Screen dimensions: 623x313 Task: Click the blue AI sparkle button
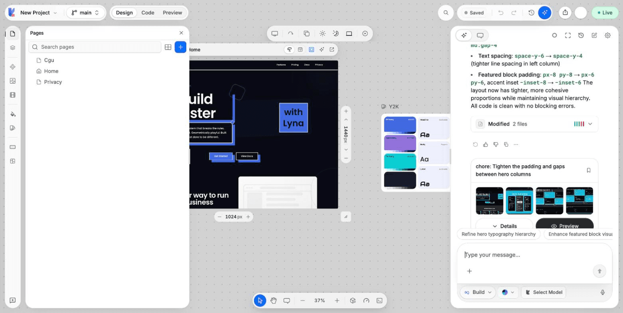[x=545, y=13]
